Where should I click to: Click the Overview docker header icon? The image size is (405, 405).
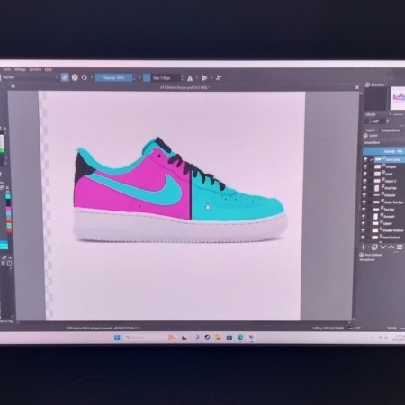click(x=367, y=85)
